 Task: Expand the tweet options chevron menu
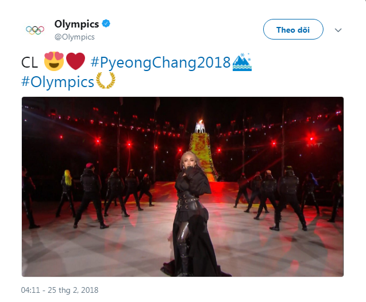pyautogui.click(x=338, y=29)
